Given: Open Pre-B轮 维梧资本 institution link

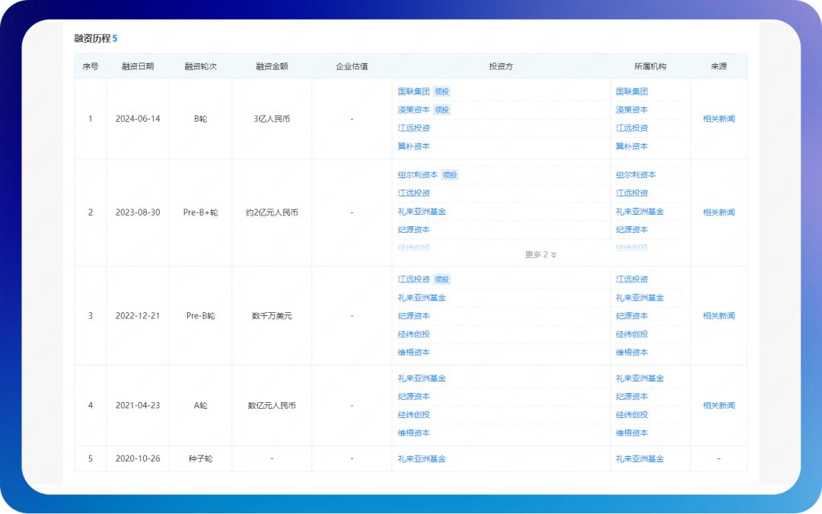Looking at the screenshot, I should [x=632, y=353].
